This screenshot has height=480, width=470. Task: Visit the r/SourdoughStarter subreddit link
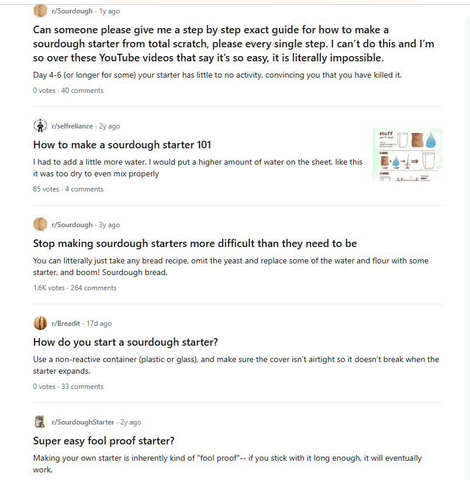pyautogui.click(x=83, y=422)
